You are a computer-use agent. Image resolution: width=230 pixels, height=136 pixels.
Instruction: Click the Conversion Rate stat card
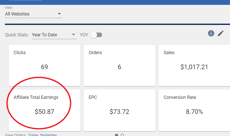tap(194, 110)
